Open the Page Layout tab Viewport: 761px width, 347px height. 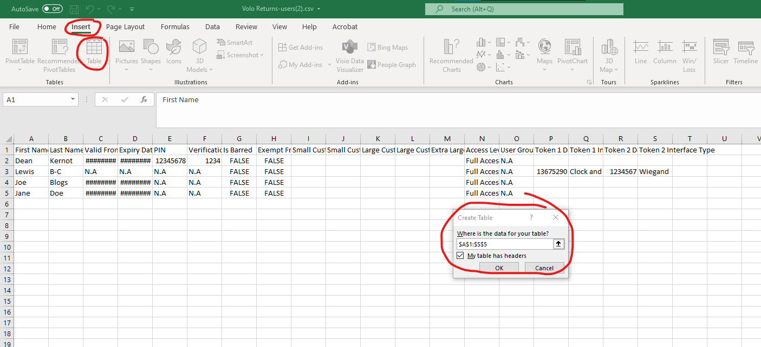125,27
